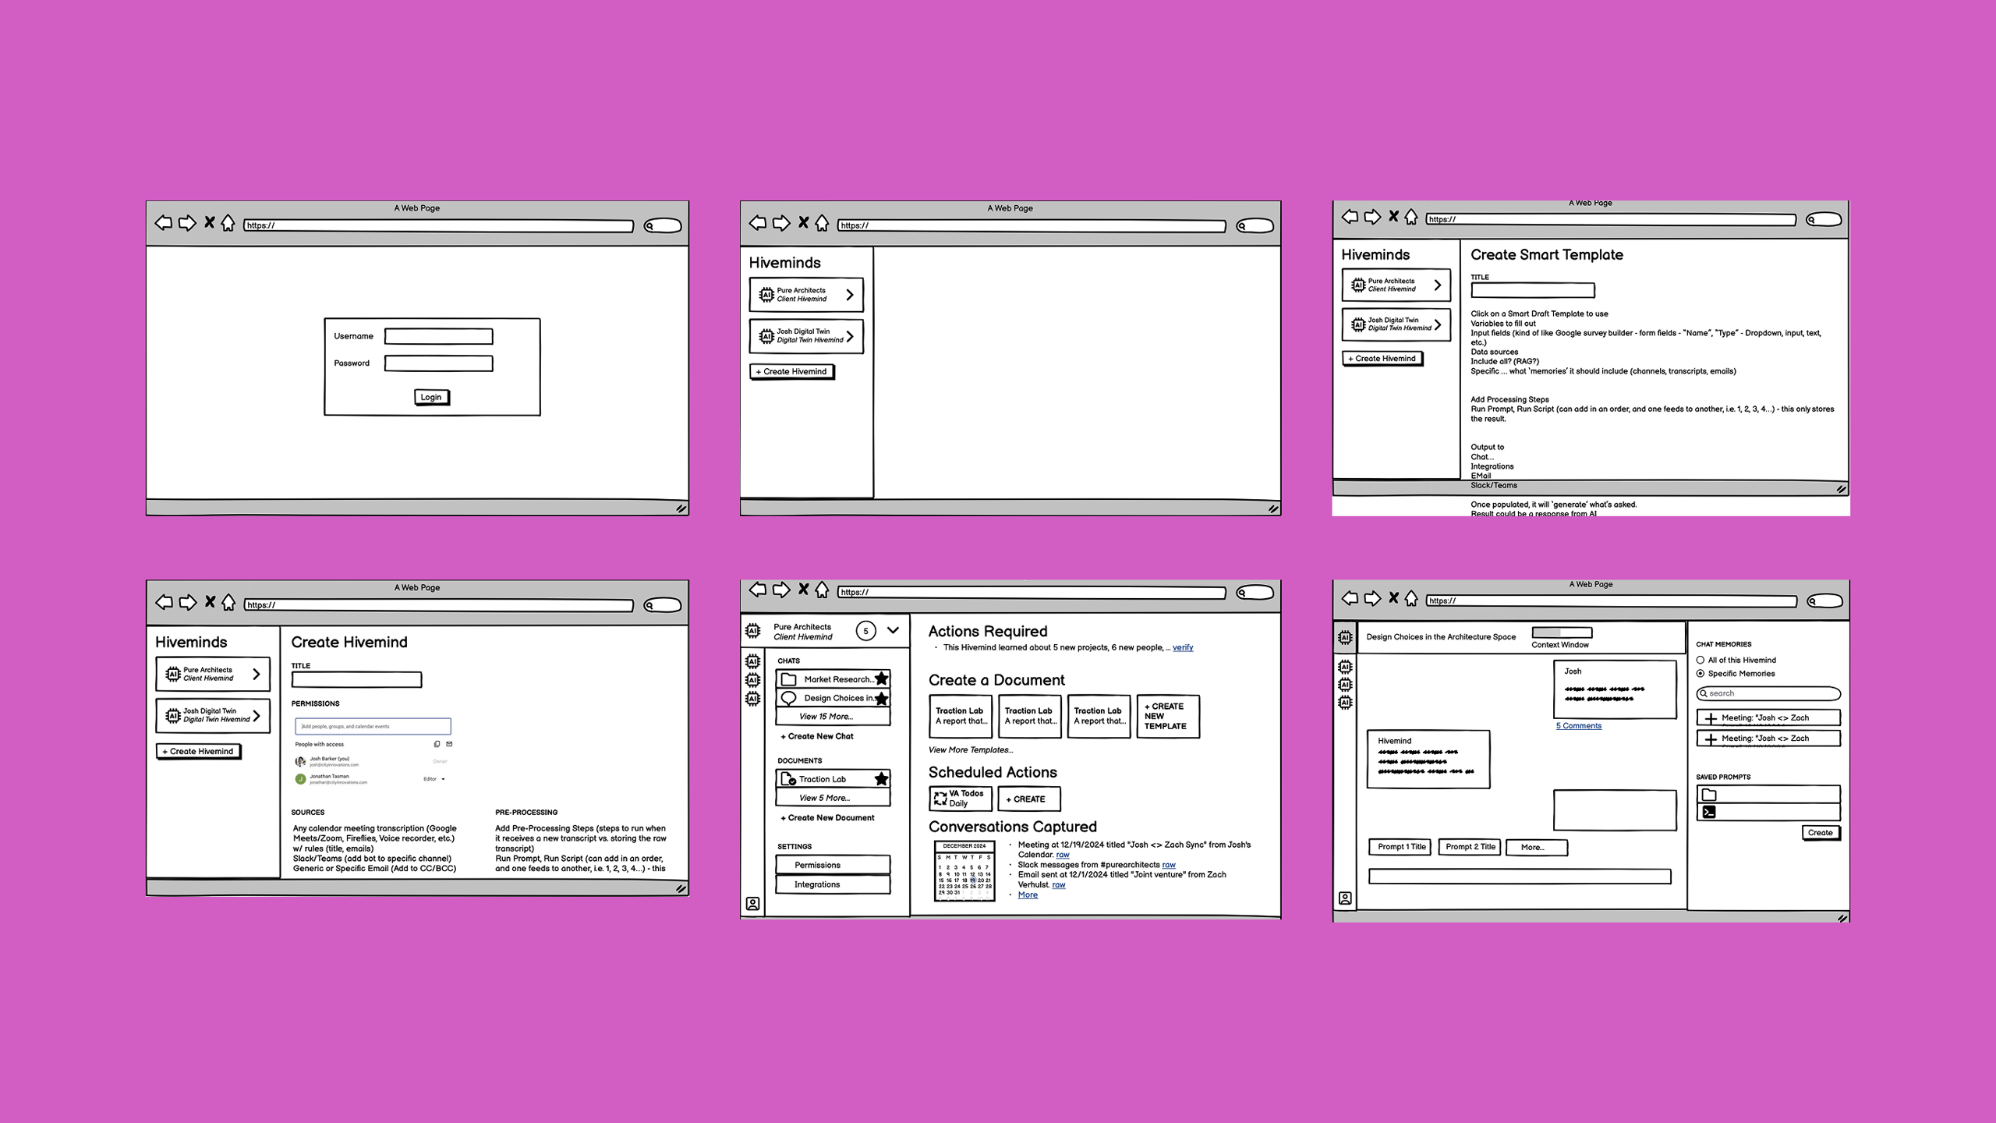Expand the chevron beside the 5 badge
Image resolution: width=1996 pixels, height=1123 pixels.
[893, 630]
